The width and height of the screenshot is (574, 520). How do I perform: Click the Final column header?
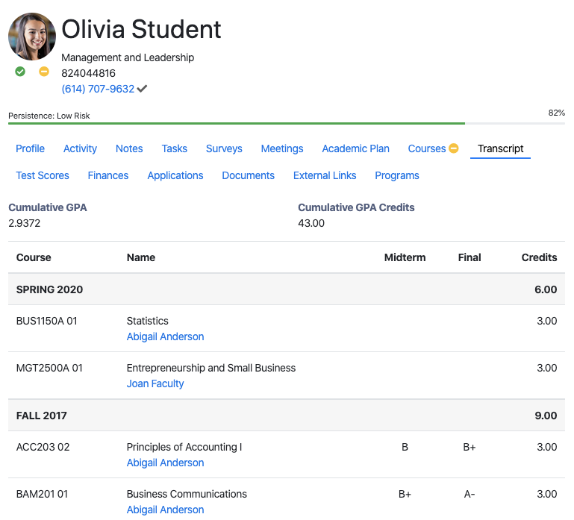click(470, 257)
